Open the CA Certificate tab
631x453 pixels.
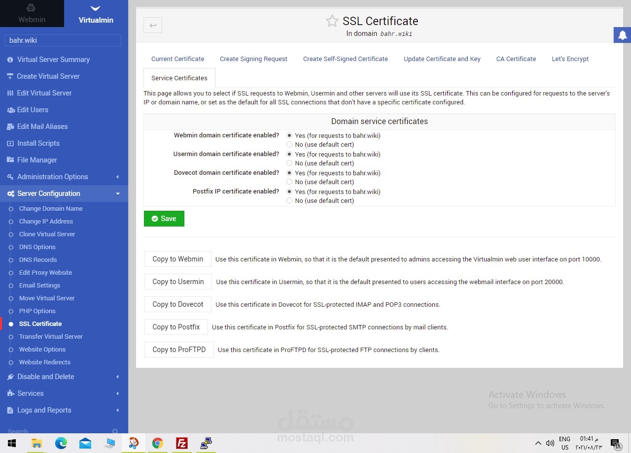coord(516,59)
